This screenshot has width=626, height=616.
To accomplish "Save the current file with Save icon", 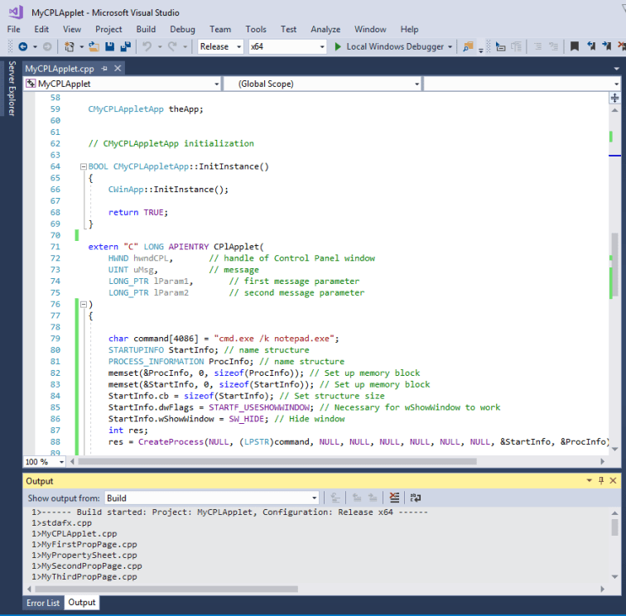I will [x=110, y=46].
